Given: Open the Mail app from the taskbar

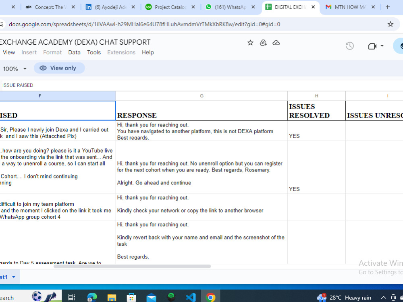Looking at the screenshot, I should 151,298.
